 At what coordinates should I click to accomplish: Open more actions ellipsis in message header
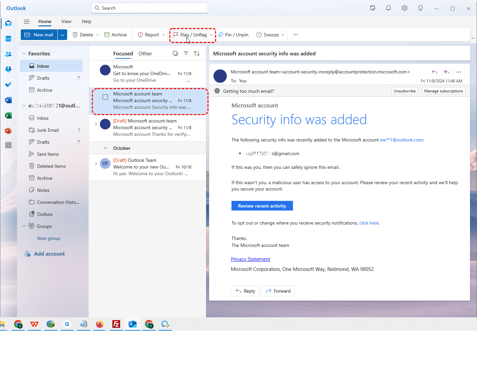point(459,72)
